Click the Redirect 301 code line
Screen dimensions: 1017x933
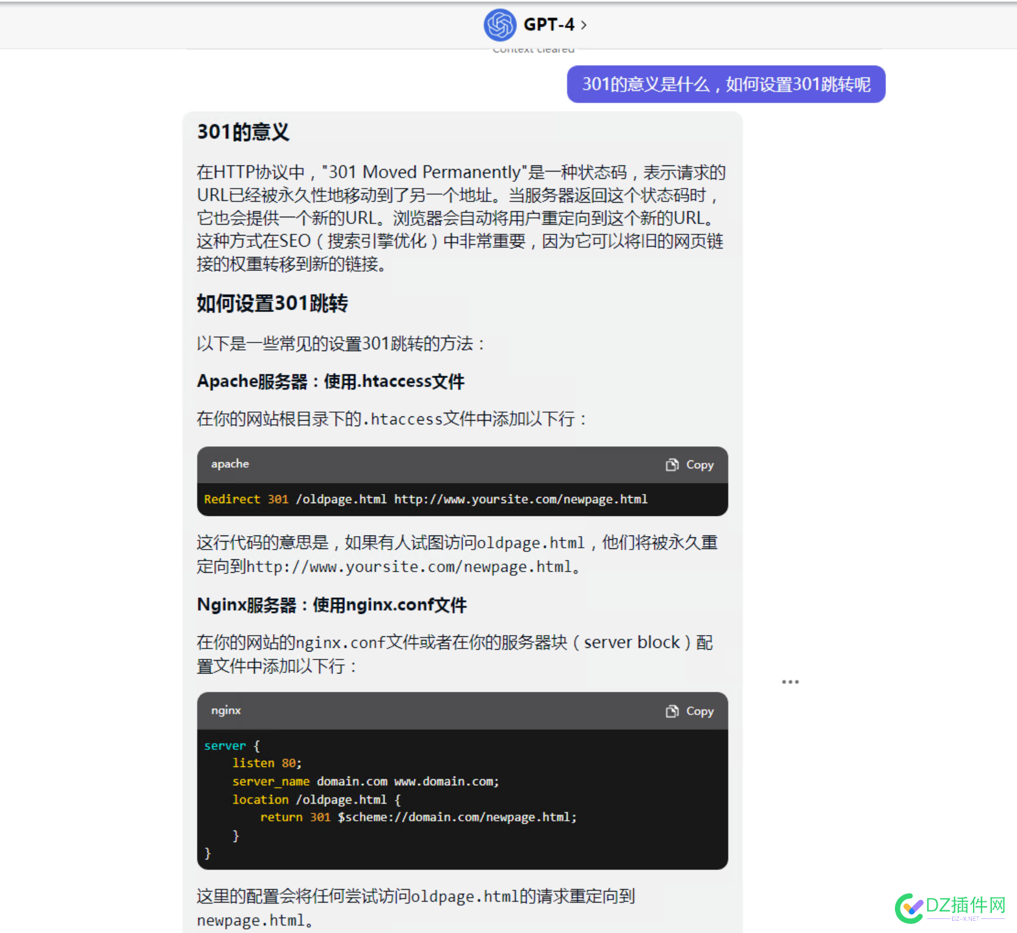coord(425,499)
